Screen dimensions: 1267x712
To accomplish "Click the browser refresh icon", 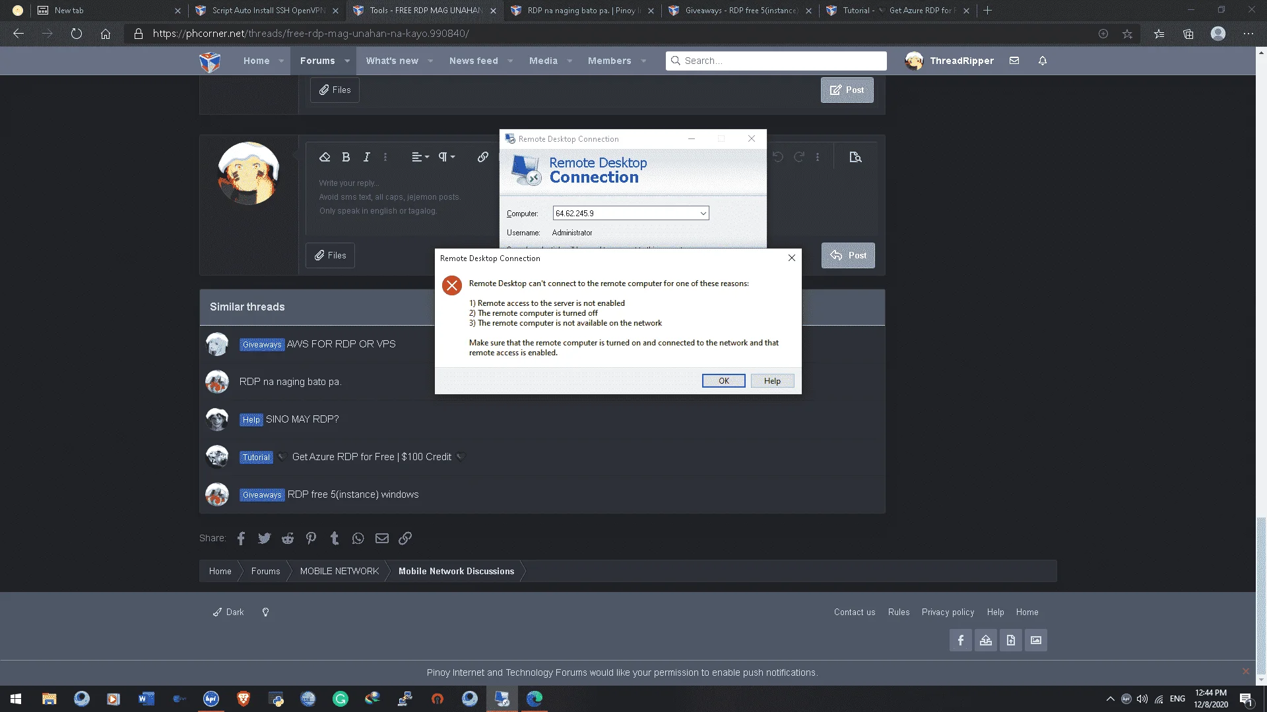I will tap(77, 34).
